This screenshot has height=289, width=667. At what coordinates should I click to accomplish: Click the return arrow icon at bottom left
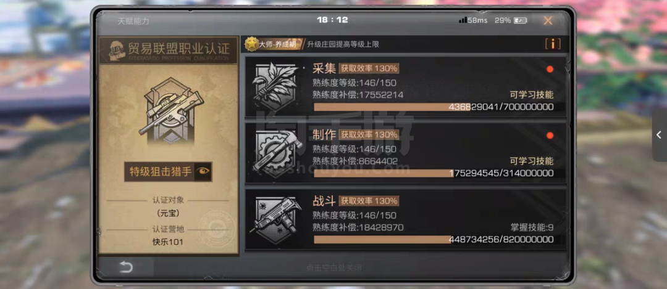(126, 267)
